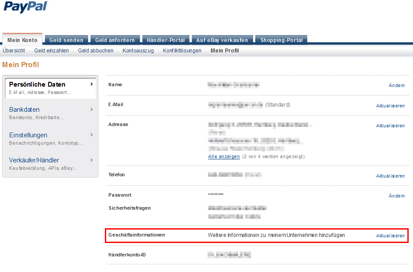
Task: Click Ändern in the Passwort row
Action: click(x=397, y=196)
